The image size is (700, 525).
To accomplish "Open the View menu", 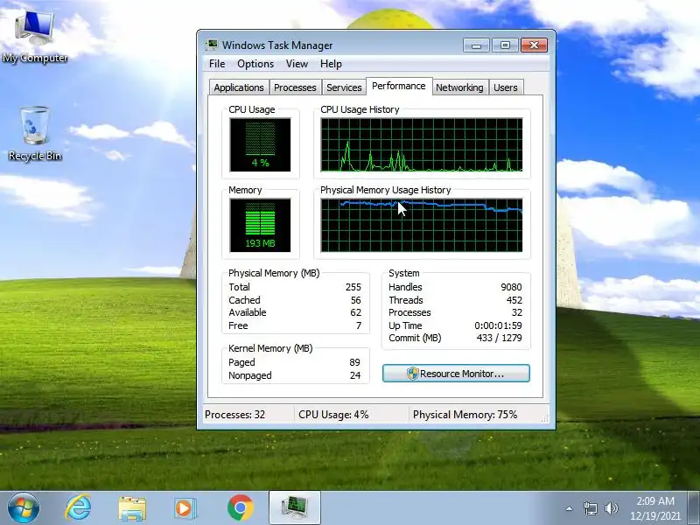I will (297, 64).
